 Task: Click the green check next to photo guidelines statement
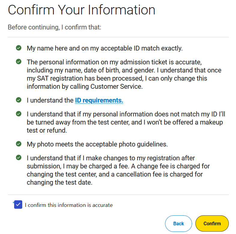tap(19, 144)
